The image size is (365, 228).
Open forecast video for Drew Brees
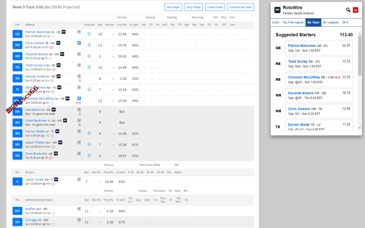coord(89,156)
